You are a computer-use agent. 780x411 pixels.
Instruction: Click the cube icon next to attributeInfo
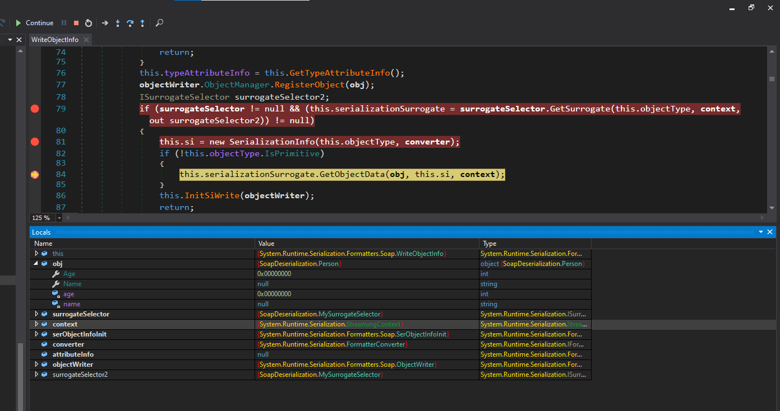[x=45, y=354]
